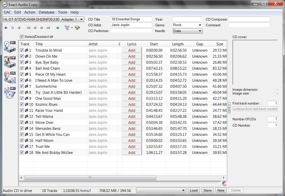The height and width of the screenshot is (196, 285).
Task: Click the music note icon of track 7
Action: 27,86
